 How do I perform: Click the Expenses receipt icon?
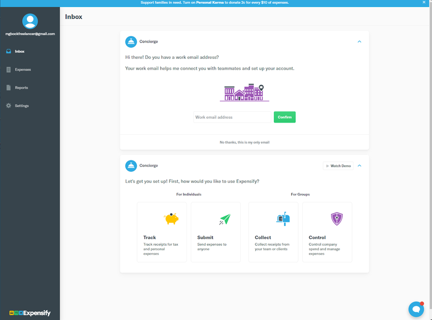(x=9, y=70)
